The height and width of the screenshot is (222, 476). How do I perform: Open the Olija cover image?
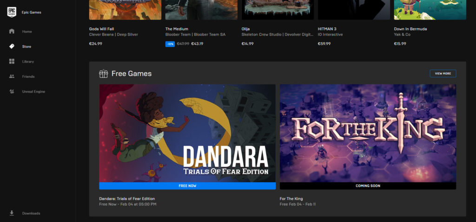(278, 10)
